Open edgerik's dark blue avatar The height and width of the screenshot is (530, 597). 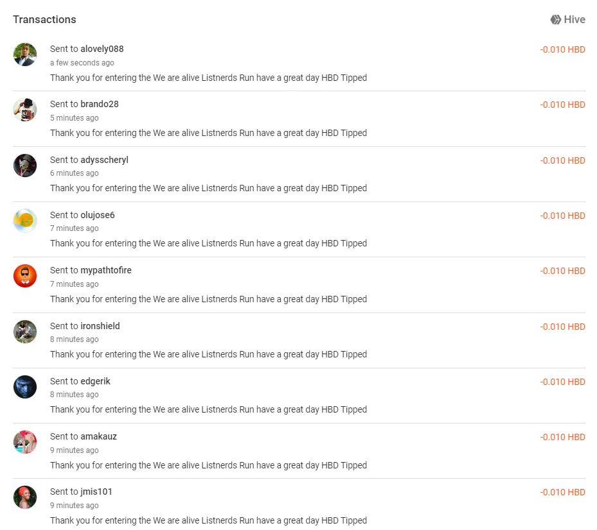tap(25, 387)
